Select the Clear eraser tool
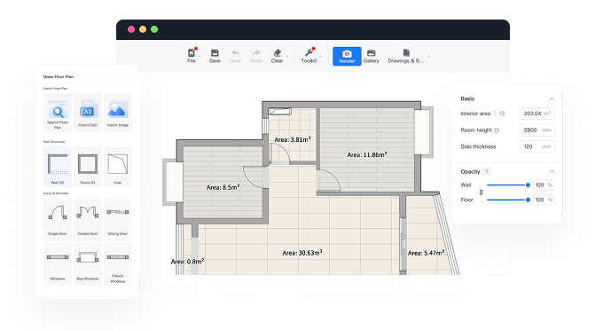Viewport: 603px width, 330px height. [x=277, y=52]
